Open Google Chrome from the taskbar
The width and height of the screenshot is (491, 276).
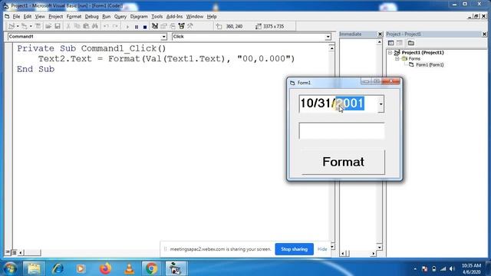coord(151,268)
